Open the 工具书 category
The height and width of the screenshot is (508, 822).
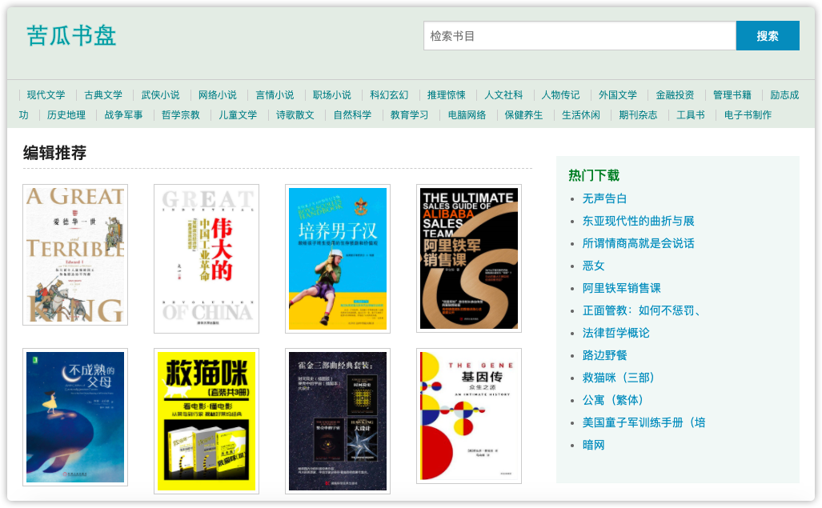point(691,114)
